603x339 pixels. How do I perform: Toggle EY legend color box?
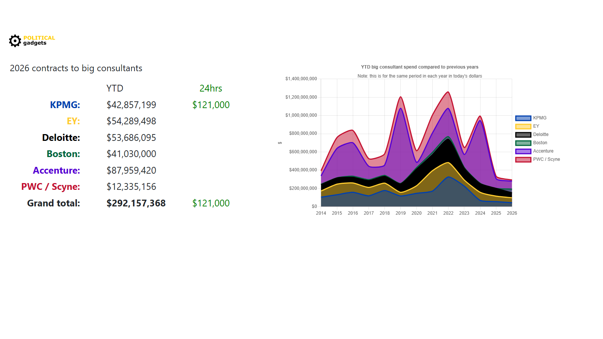[x=523, y=127]
